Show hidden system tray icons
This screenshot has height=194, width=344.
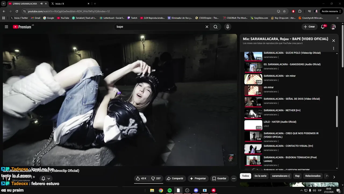coord(301,190)
